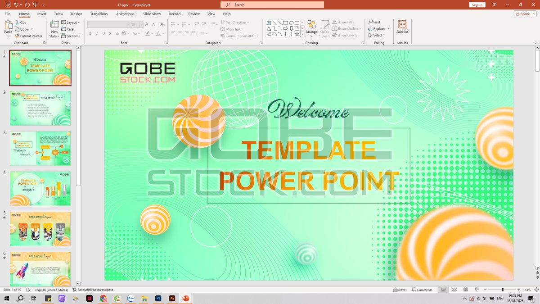Fit slide to current window icon

tap(535, 290)
